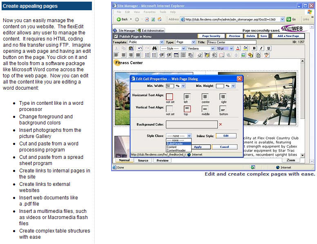This screenshot has height=244, width=317.
Task: Click the binoculars Find icon
Action: pos(154,48)
